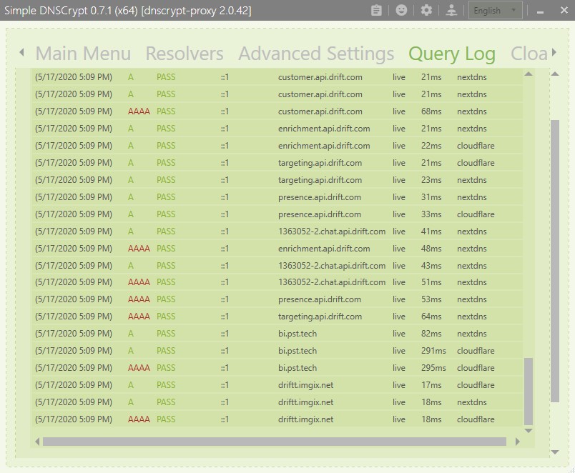
Task: Switch to the Main Menu tab
Action: tap(83, 54)
